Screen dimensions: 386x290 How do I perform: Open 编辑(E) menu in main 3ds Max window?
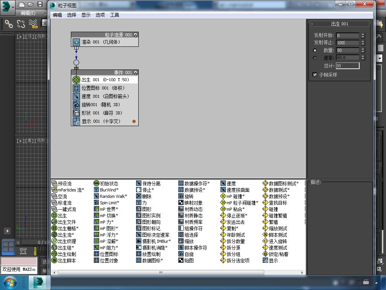pyautogui.click(x=28, y=13)
